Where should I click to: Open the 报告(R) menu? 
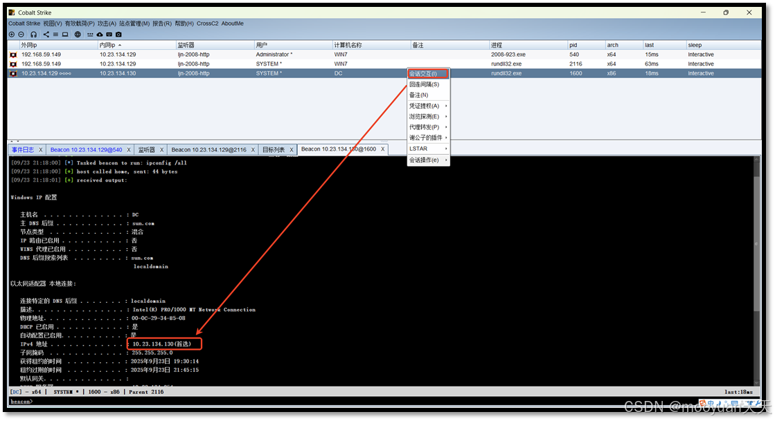[x=162, y=24]
